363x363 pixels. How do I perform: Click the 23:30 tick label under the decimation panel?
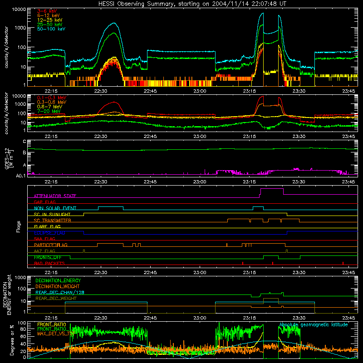pos(299,318)
